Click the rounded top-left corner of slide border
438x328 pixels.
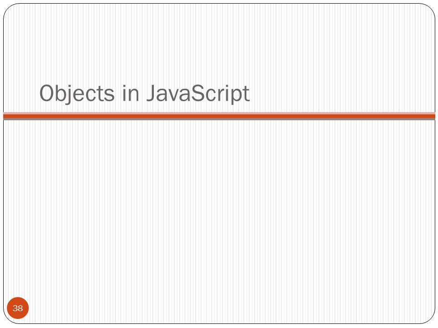point(8,8)
